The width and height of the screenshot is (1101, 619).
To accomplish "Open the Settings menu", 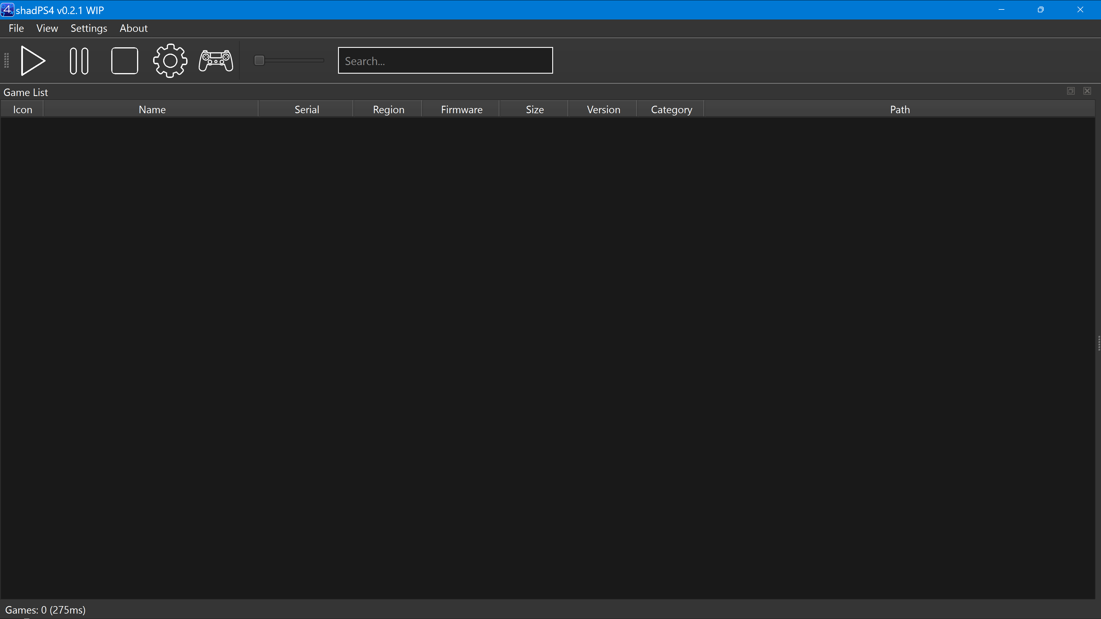I will click(89, 28).
